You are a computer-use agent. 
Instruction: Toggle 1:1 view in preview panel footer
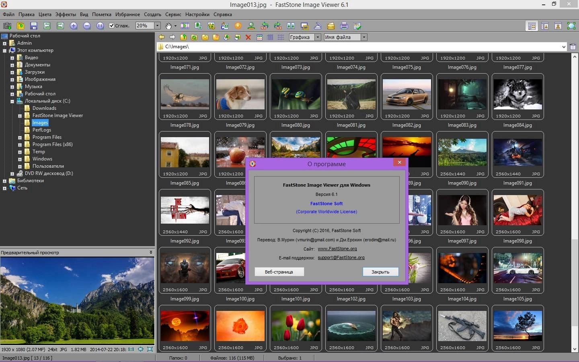pyautogui.click(x=131, y=350)
